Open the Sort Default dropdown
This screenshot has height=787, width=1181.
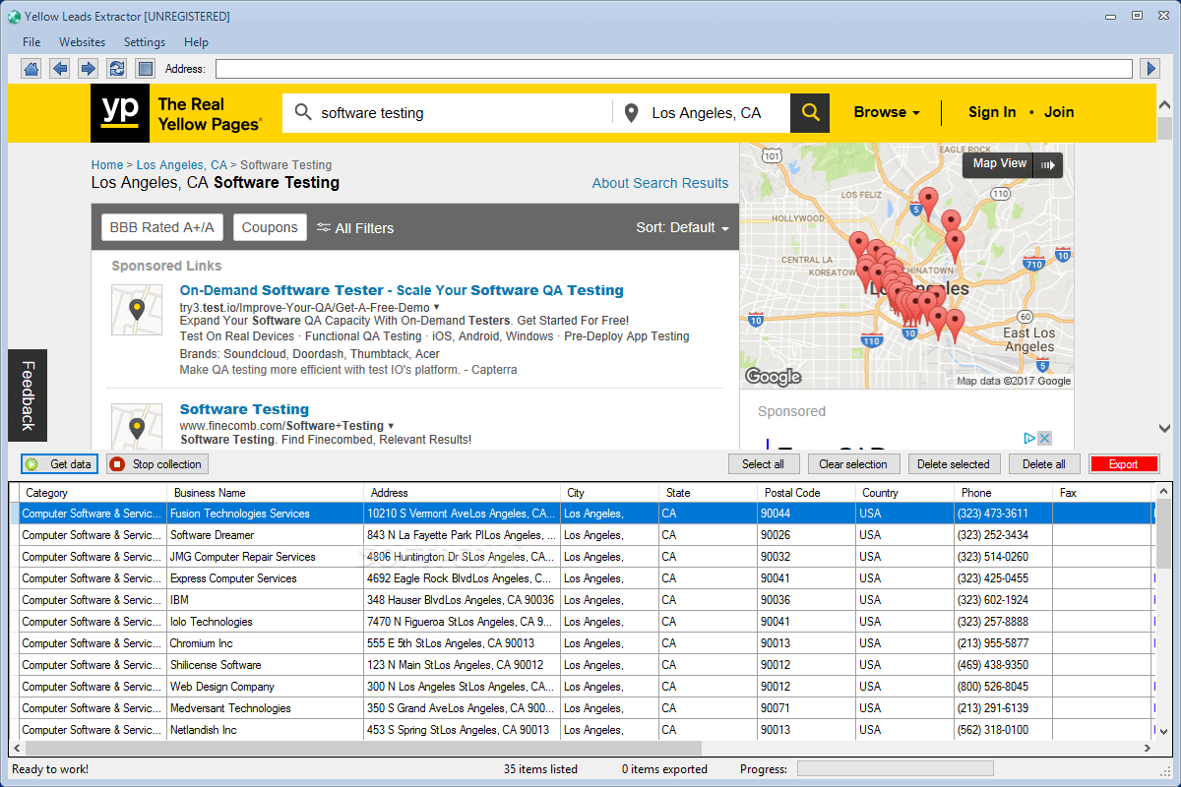click(x=682, y=227)
